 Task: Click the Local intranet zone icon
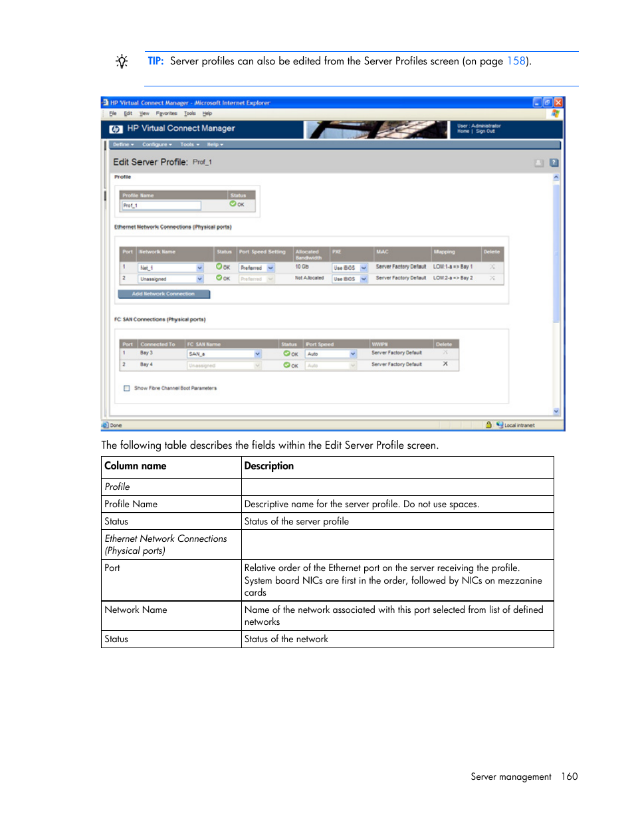(500, 425)
